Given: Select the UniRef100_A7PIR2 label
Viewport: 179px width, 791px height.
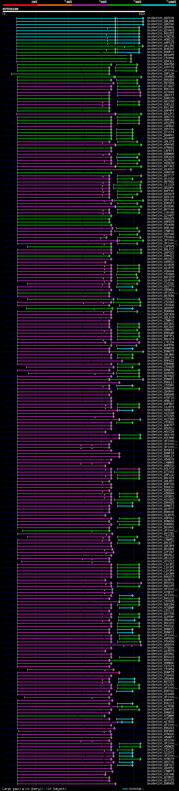Looking at the screenshot, I should pos(161,719).
